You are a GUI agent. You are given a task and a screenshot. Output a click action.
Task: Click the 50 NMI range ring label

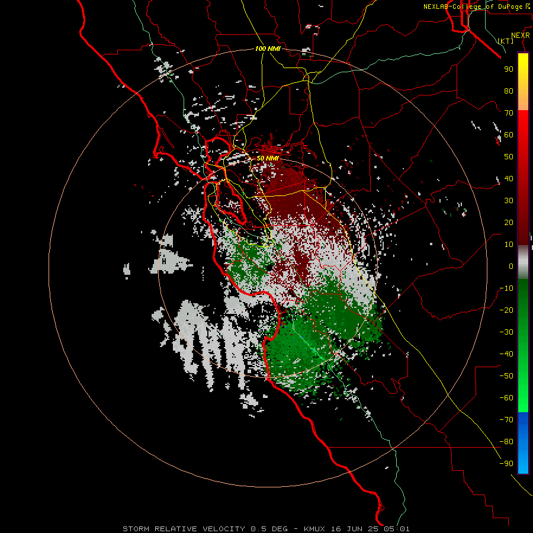point(268,158)
